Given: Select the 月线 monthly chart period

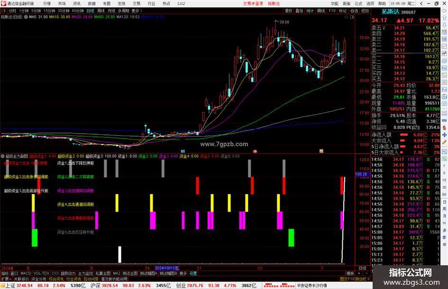Looking at the screenshot, I should coord(111,10).
